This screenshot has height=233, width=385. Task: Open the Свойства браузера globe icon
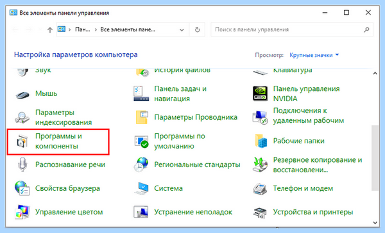(22, 188)
